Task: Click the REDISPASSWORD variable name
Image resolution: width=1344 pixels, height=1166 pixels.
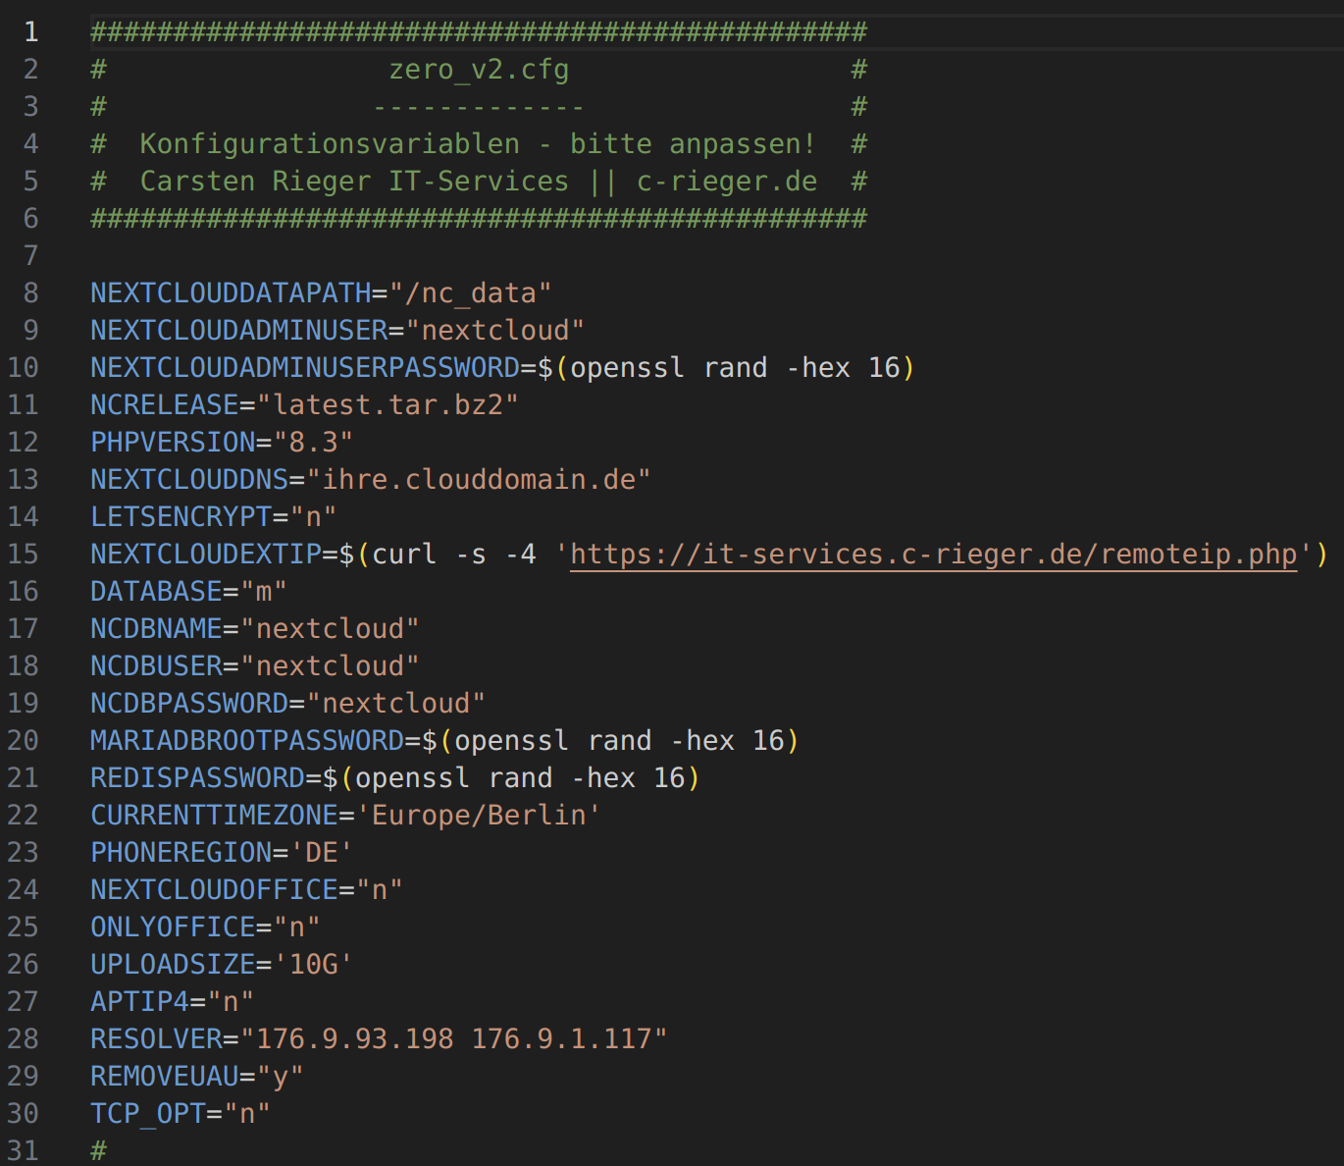Action: pos(197,778)
